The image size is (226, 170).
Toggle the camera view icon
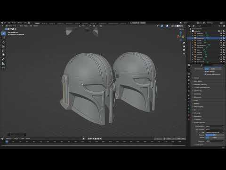(184, 50)
